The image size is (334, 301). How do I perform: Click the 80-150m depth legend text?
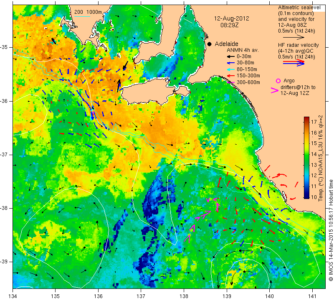[x=247, y=69]
